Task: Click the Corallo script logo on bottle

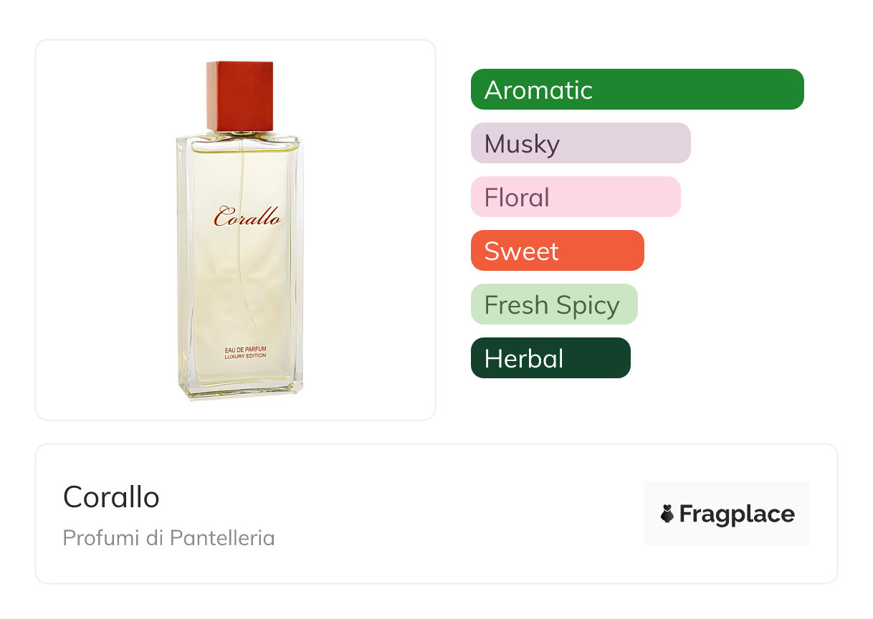Action: pos(247,217)
